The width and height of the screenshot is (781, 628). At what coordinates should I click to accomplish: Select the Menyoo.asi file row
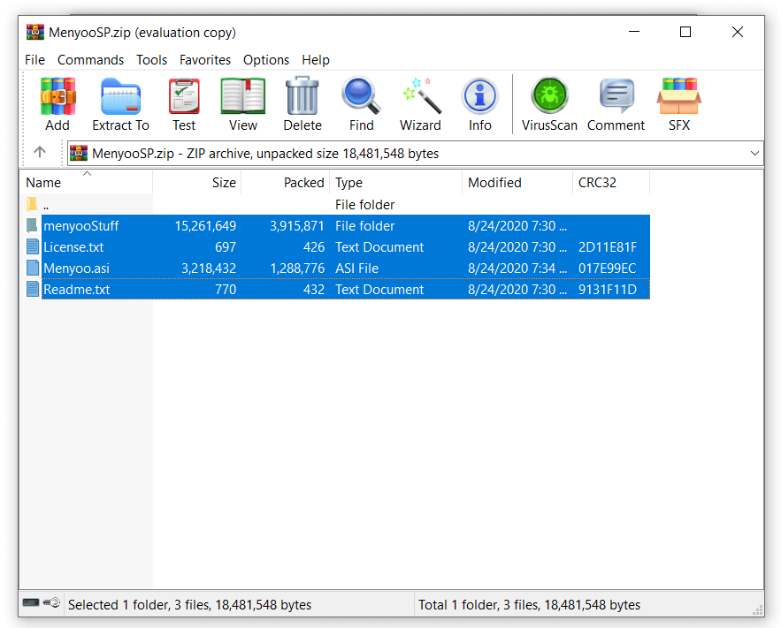click(x=76, y=269)
